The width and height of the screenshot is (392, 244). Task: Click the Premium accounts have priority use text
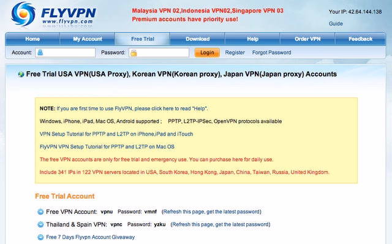[x=185, y=19]
